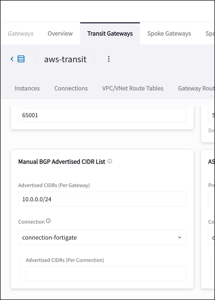Screen dimensions: 215x300
Task: Select the partially visible Gateway Routes tab
Action: [x=196, y=88]
